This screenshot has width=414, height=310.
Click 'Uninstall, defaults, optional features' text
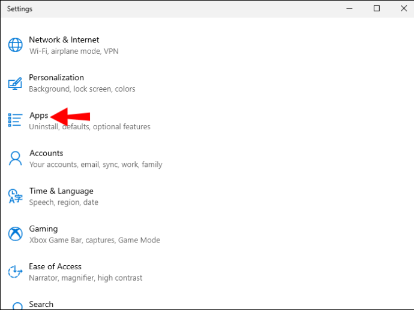(89, 127)
